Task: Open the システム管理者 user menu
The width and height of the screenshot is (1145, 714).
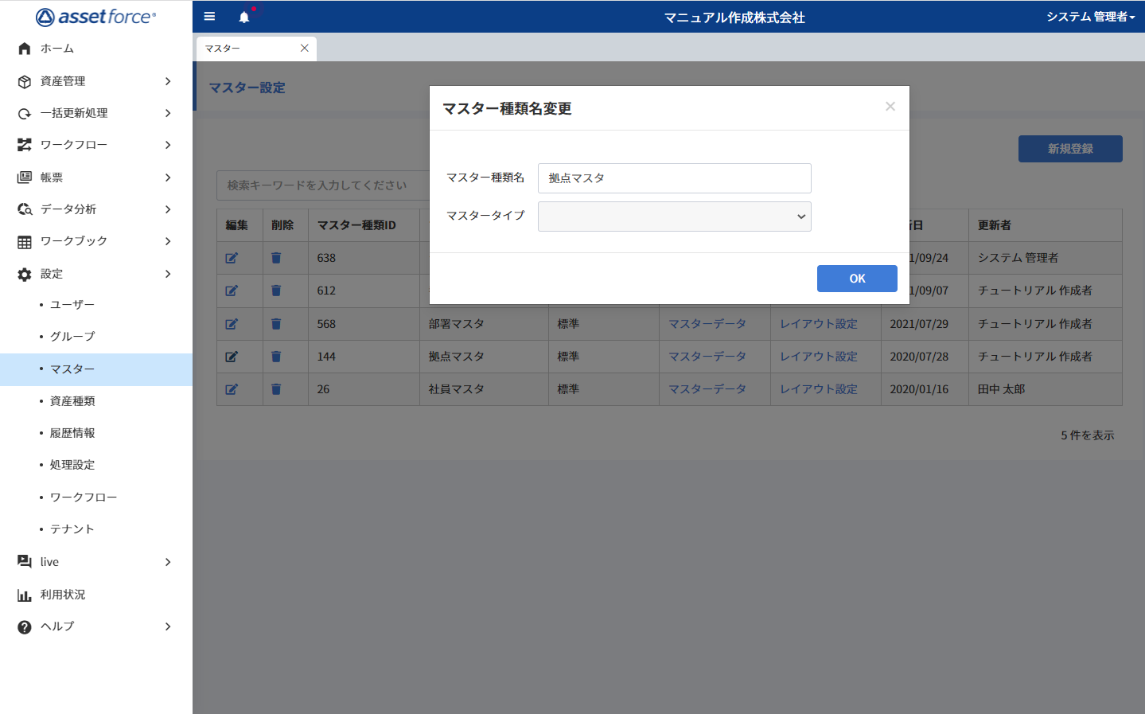Action: coord(1092,16)
